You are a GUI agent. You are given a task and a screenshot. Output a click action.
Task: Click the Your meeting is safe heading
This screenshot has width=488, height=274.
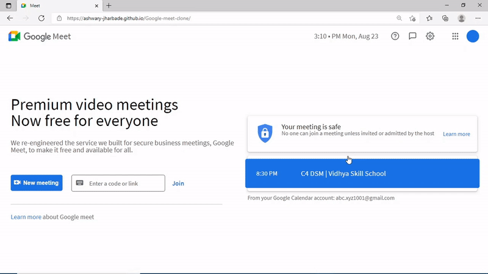click(311, 127)
